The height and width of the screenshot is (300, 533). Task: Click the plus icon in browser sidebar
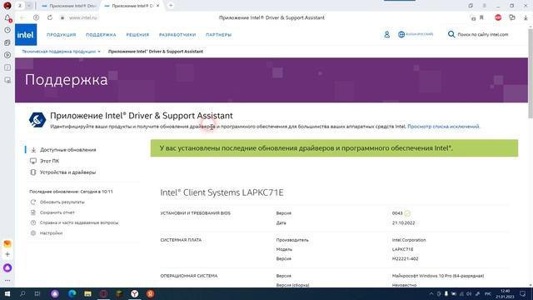[7, 254]
